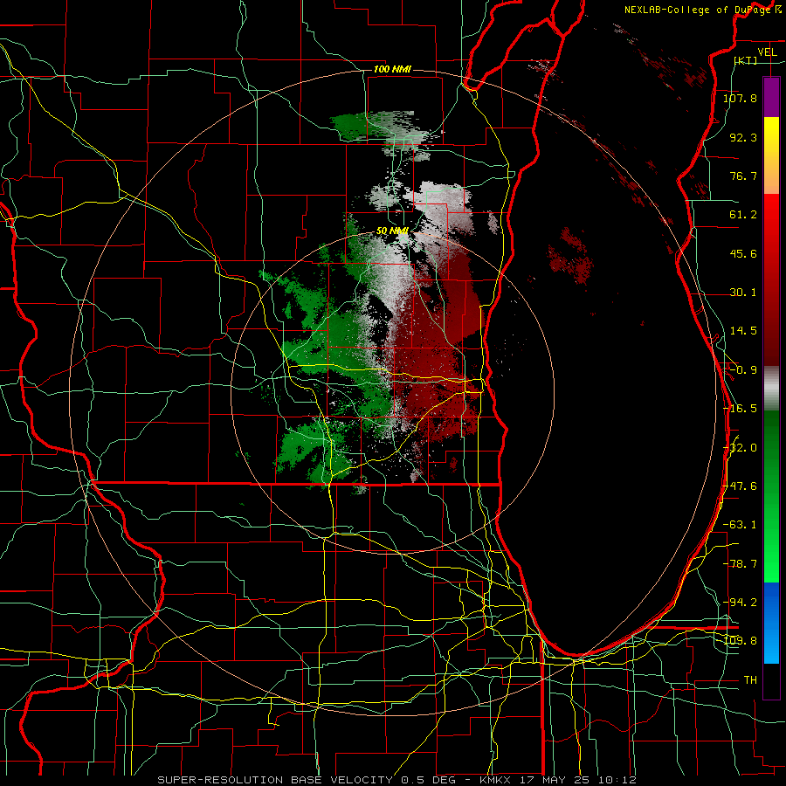Image resolution: width=786 pixels, height=786 pixels.
Task: Select the -78.7 velocity scale value
Action: click(740, 564)
